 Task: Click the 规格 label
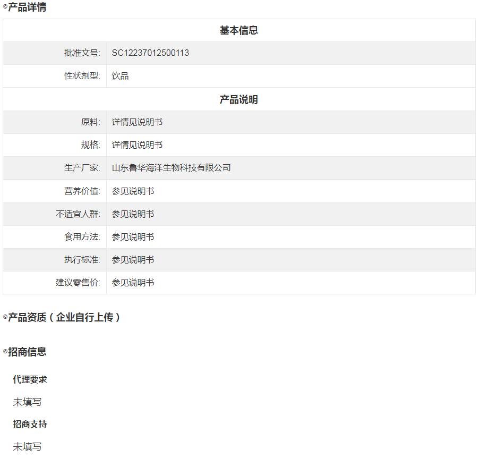point(91,145)
